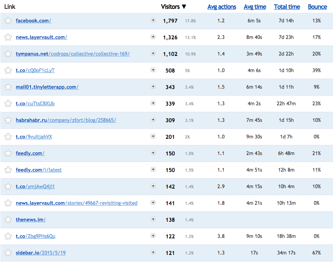Open arrow icon for news.layervault.com/ row
This screenshot has width=333, height=263.
153,37
